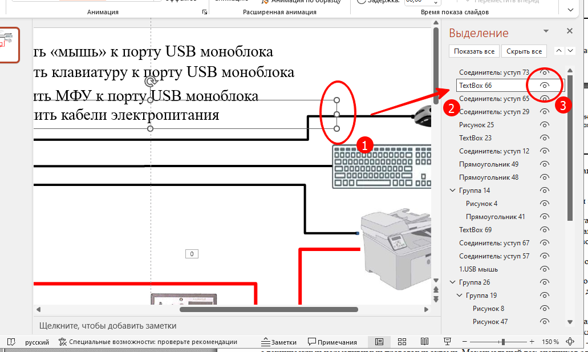Click the Скрыть все button

click(x=524, y=51)
